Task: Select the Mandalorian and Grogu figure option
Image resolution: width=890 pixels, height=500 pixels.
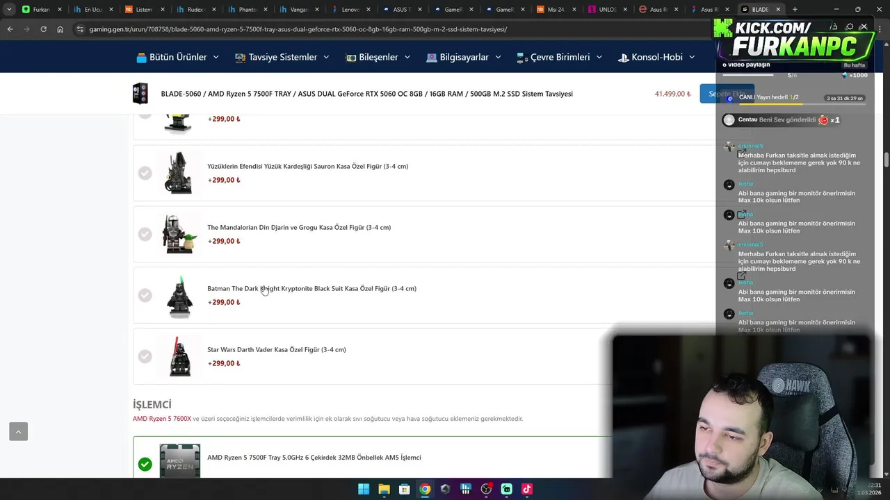Action: [145, 234]
